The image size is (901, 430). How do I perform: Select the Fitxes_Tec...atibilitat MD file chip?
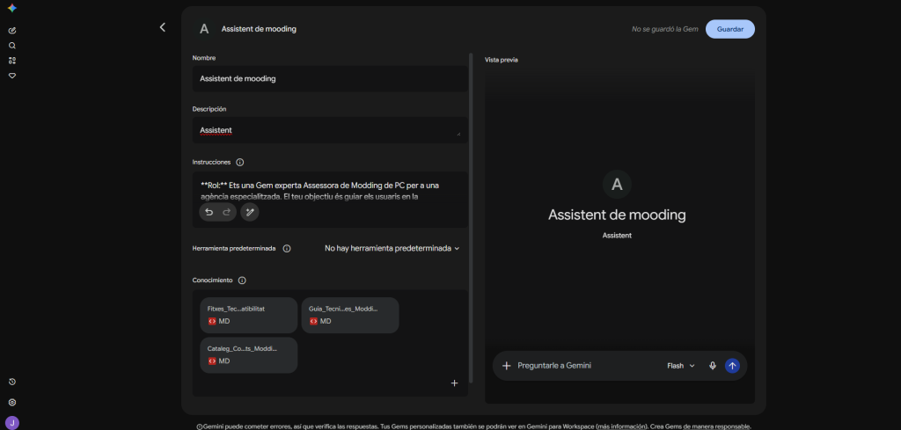tap(249, 315)
